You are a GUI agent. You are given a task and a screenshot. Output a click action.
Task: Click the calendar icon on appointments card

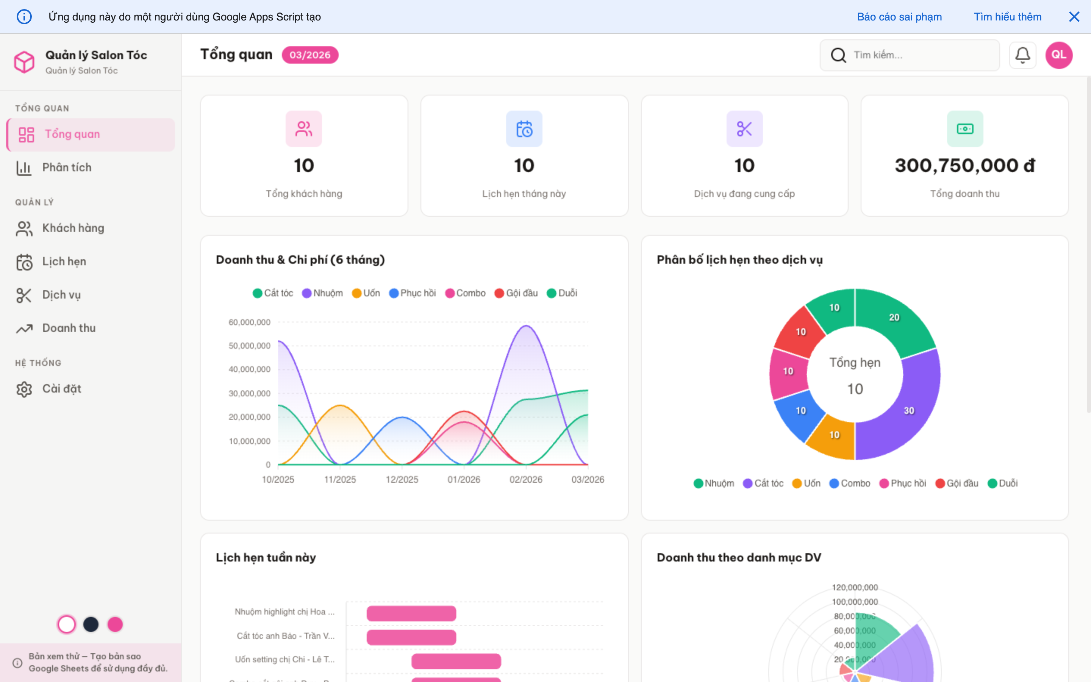tap(524, 129)
